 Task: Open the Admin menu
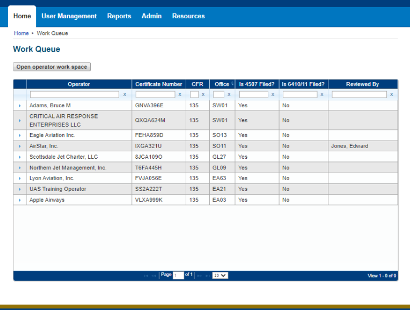(x=151, y=16)
